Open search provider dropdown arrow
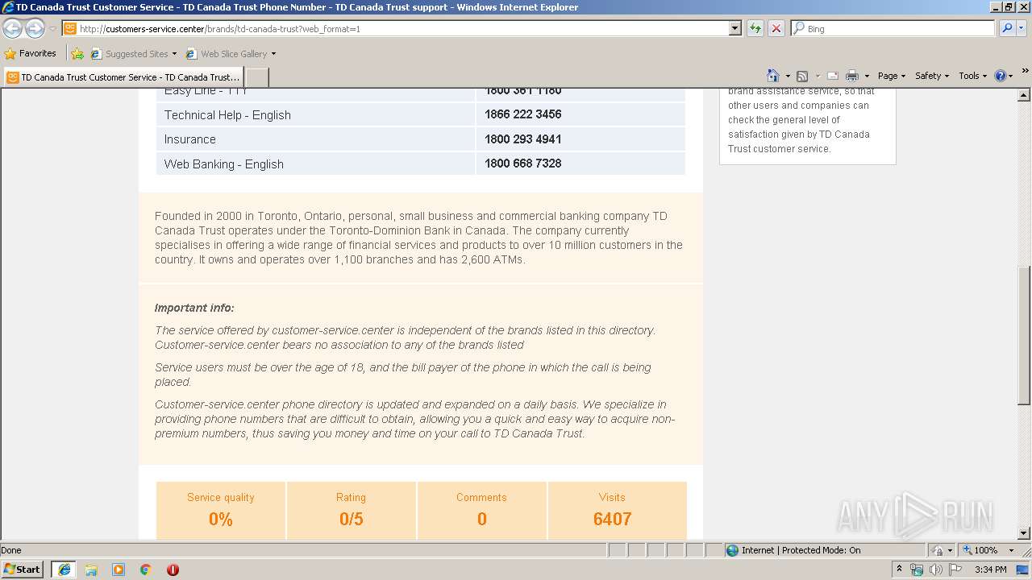The height and width of the screenshot is (580, 1032). [x=1022, y=28]
